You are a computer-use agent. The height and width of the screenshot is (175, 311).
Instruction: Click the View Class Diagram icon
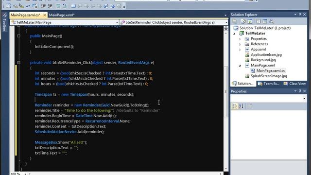tap(271, 21)
